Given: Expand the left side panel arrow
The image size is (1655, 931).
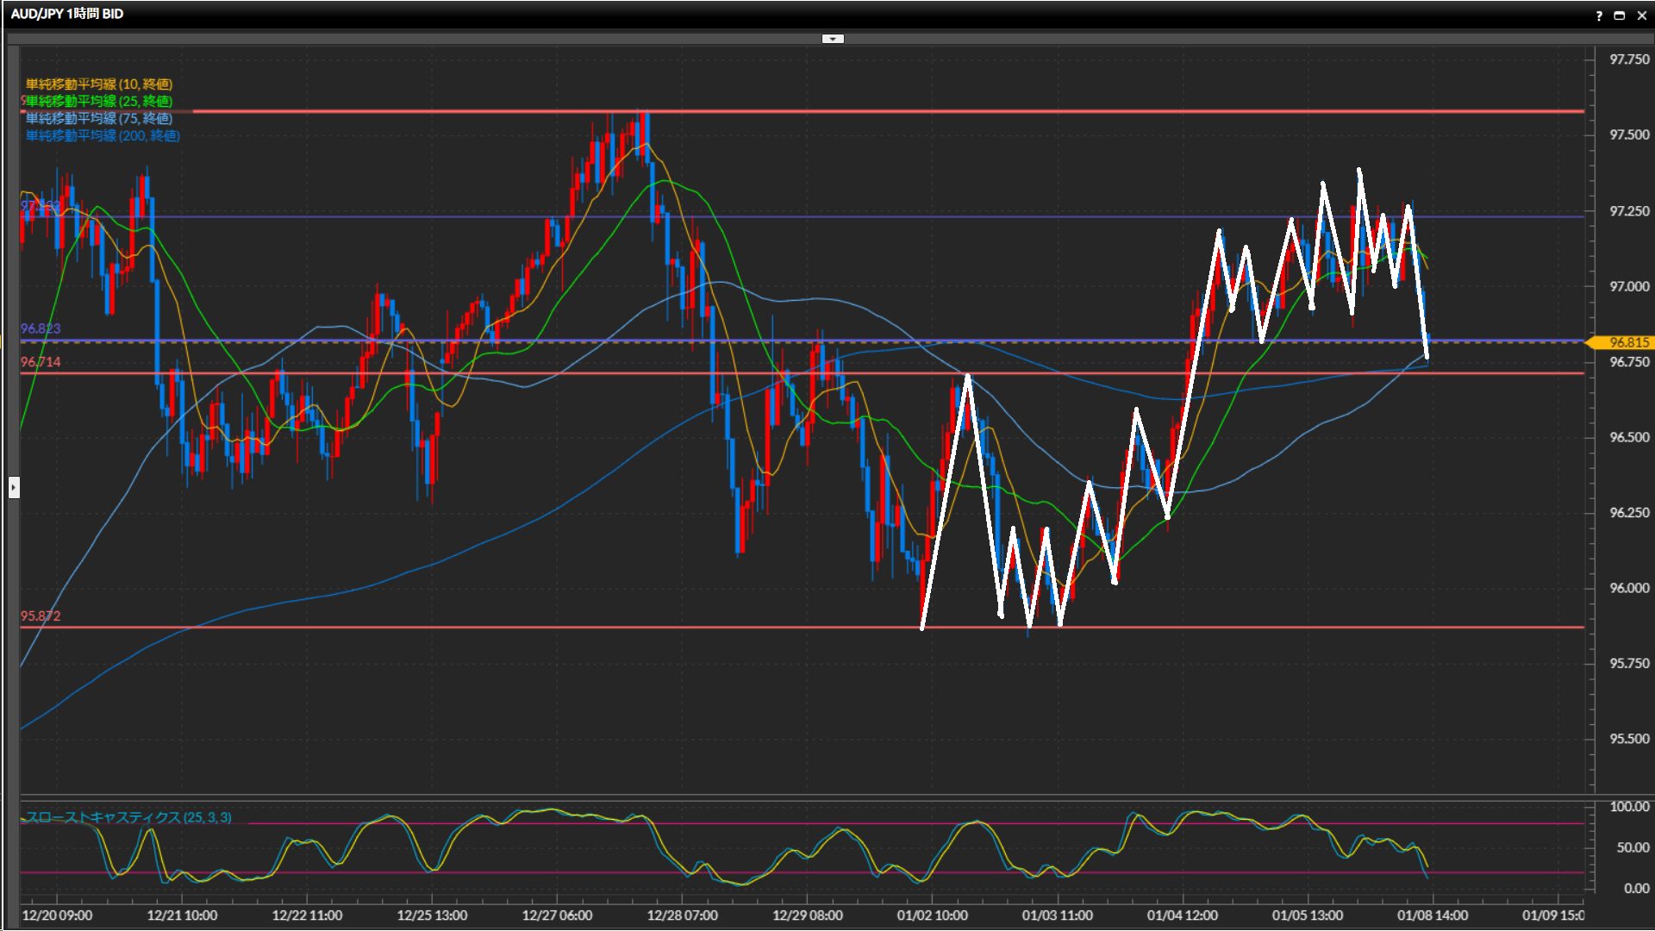Looking at the screenshot, I should click(x=14, y=488).
